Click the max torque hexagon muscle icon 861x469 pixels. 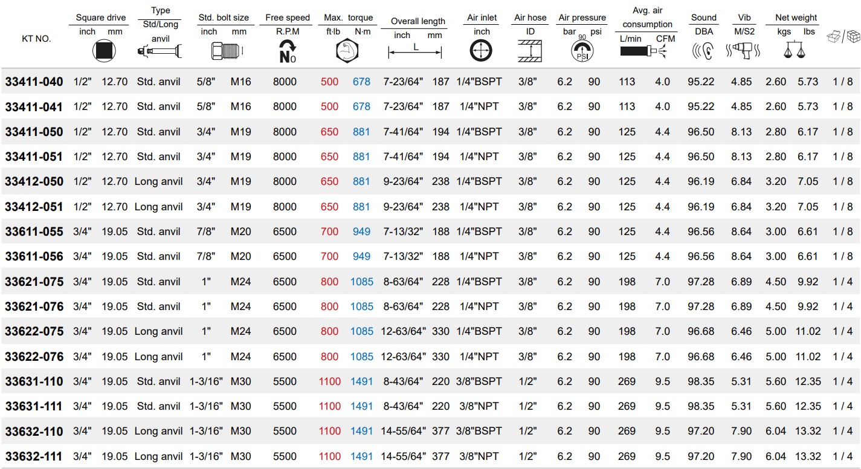[x=347, y=51]
